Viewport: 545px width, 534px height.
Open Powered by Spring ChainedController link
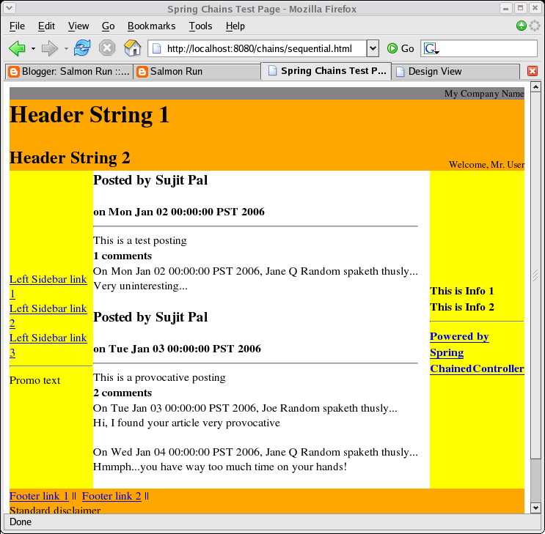(477, 352)
